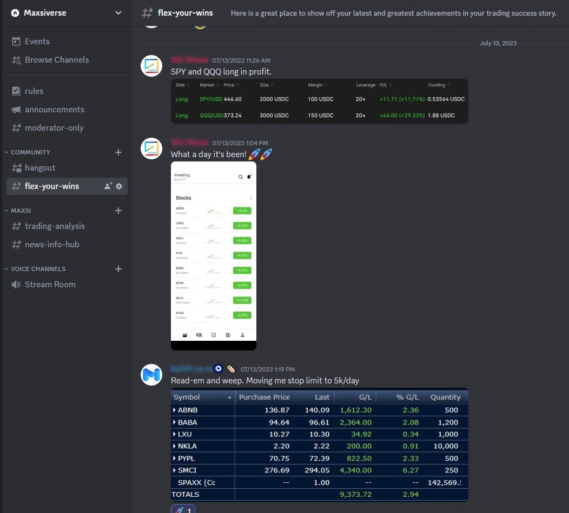Select the rules channel icon
Screen dimensions: 569x513
pos(16,91)
